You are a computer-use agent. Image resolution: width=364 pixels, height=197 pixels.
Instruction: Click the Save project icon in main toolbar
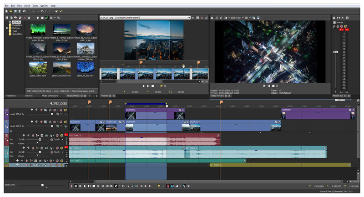click(x=15, y=10)
